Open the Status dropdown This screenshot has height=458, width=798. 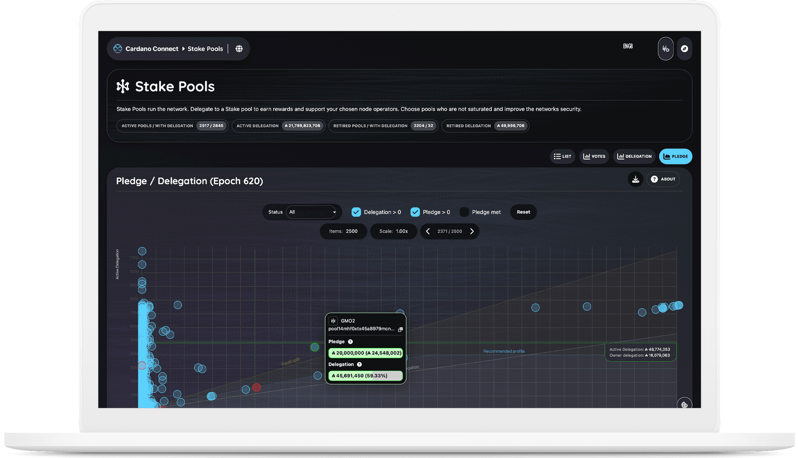[x=313, y=212]
